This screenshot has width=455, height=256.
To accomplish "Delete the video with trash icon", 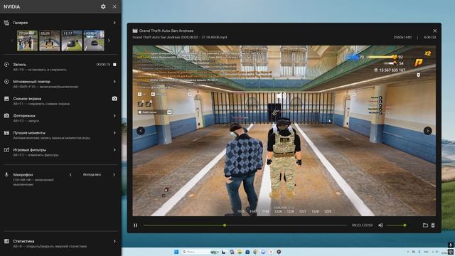I will click(x=433, y=225).
